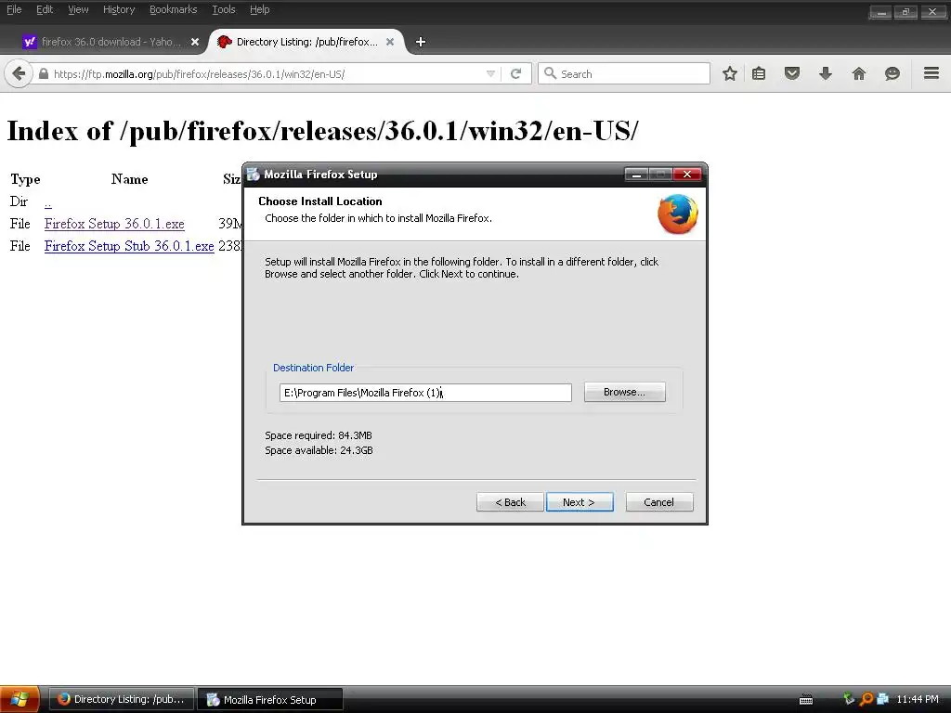Viewport: 951px width, 713px height.
Task: Click the Destination Folder path field
Action: pos(425,393)
